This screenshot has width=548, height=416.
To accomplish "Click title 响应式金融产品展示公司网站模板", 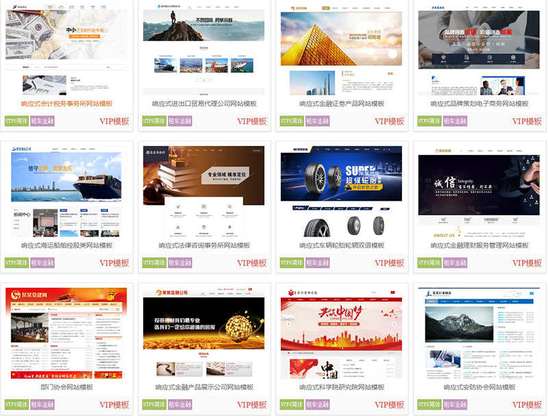I will [x=204, y=387].
